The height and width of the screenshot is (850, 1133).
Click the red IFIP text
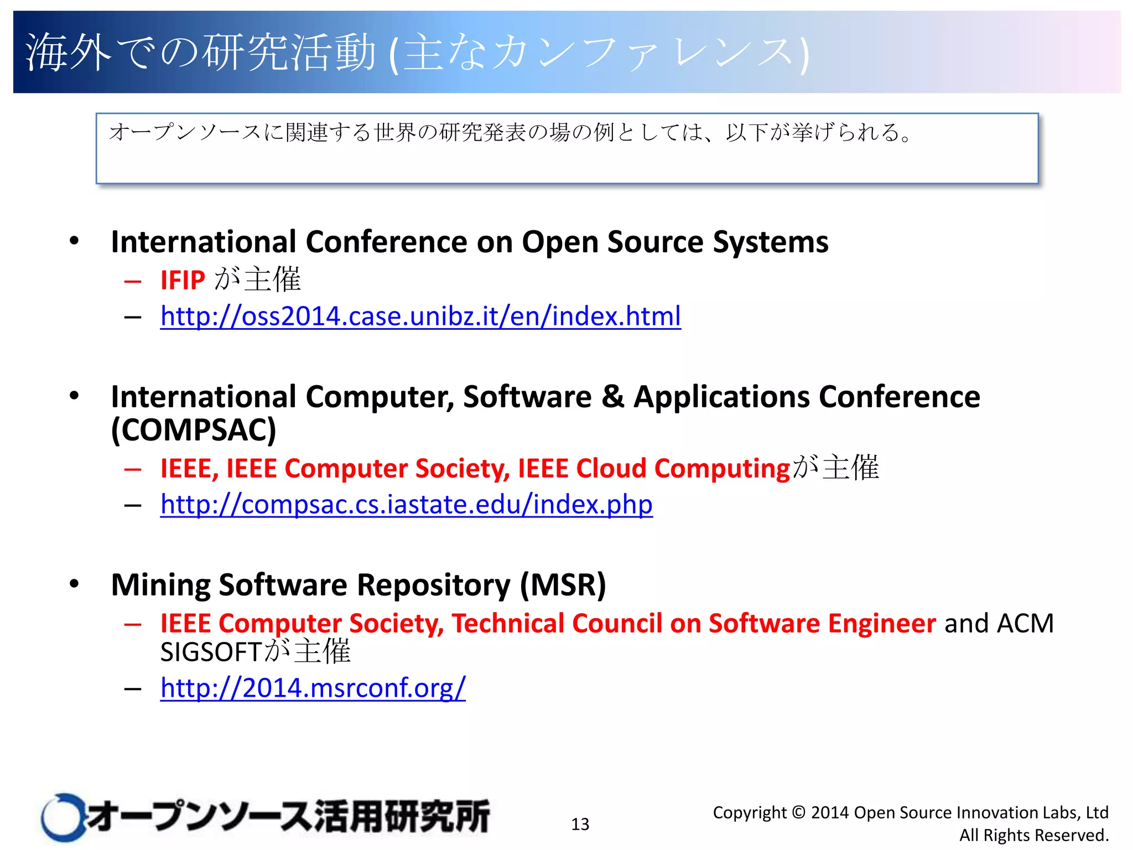[183, 280]
